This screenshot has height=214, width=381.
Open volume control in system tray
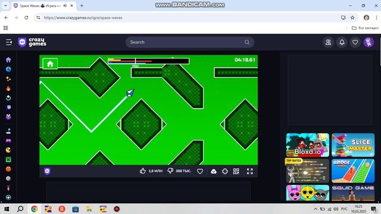[336, 209]
